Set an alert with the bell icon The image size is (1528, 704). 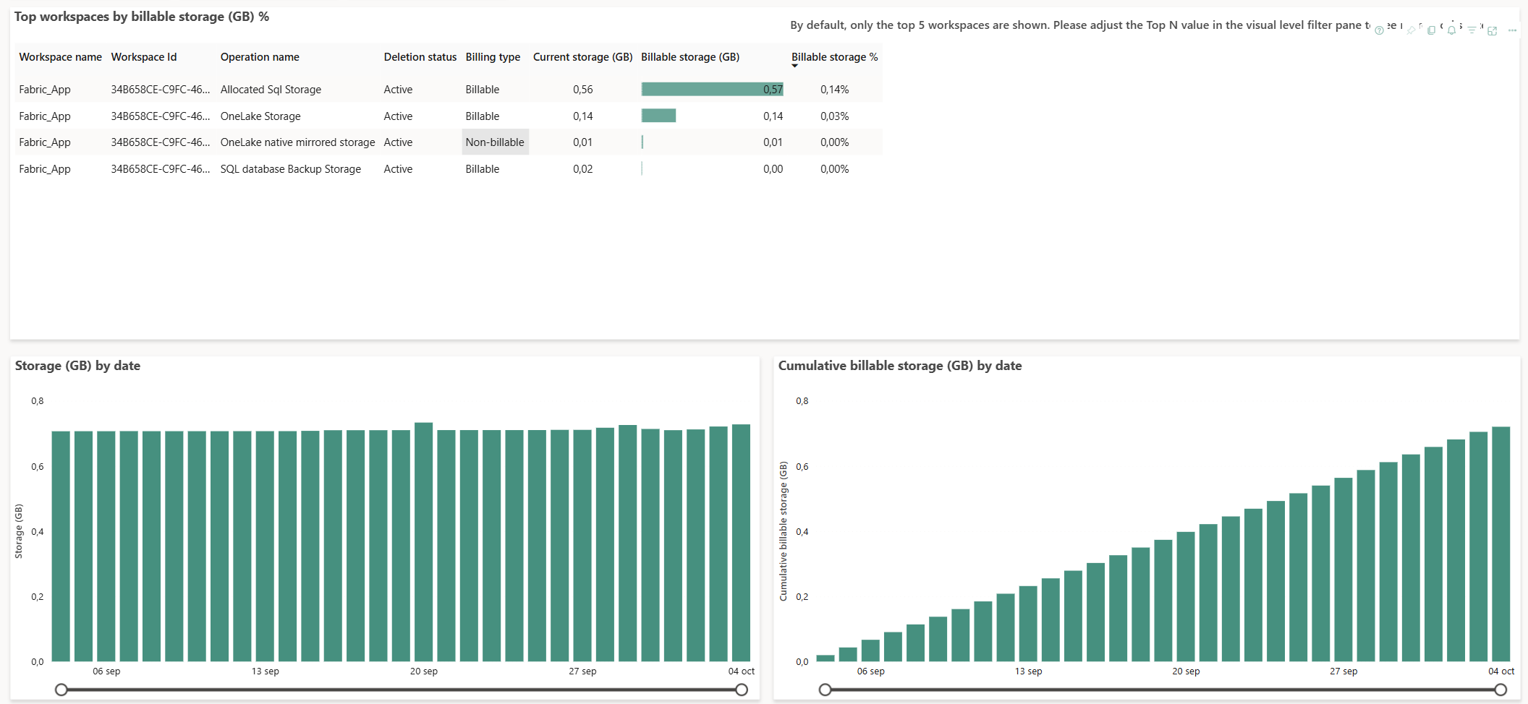[x=1451, y=30]
